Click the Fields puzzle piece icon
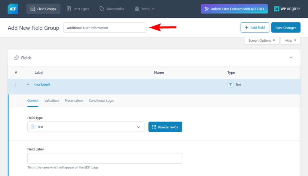308x176 pixels. (x=17, y=58)
